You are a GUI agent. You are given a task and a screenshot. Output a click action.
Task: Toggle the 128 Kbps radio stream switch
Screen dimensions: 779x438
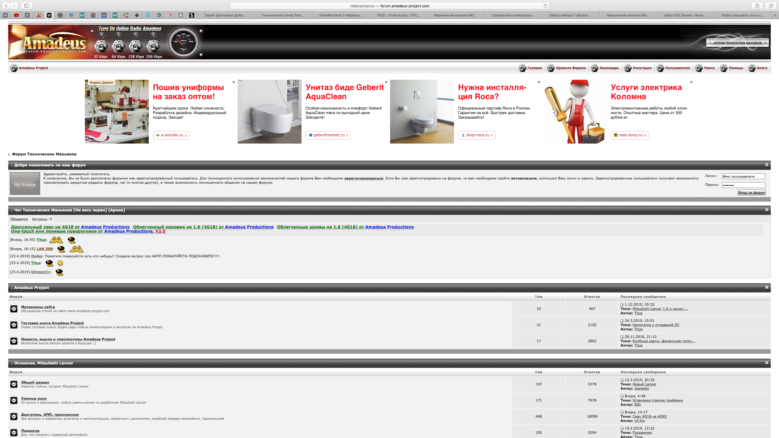click(x=136, y=47)
